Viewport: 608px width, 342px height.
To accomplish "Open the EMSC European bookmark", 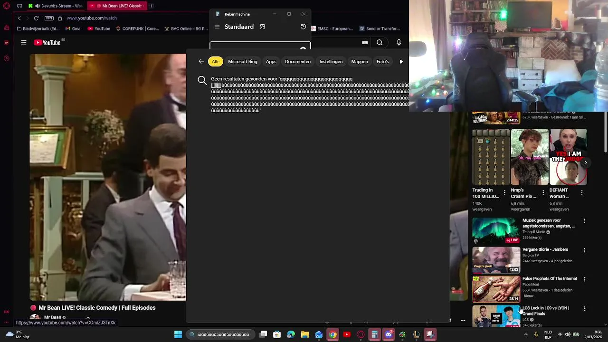I will tap(332, 28).
